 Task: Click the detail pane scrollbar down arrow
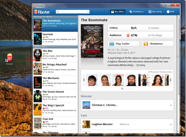pos(178,132)
